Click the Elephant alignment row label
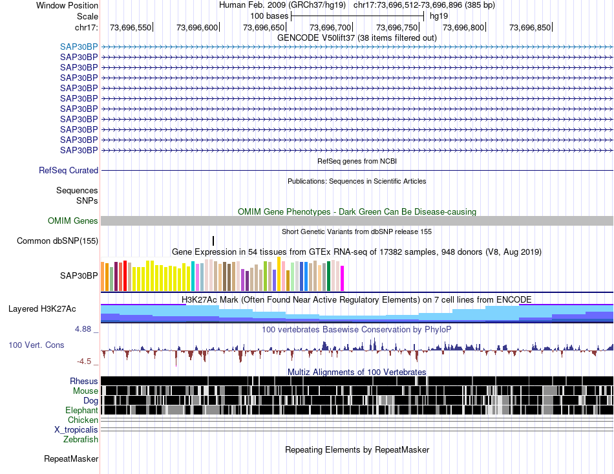The height and width of the screenshot is (474, 614). (81, 410)
